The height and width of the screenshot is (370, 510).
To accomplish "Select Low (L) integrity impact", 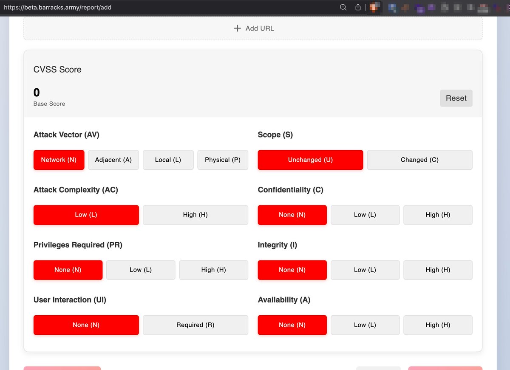I will click(x=365, y=270).
